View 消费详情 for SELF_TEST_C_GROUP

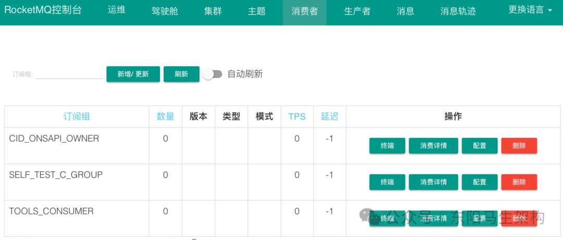[433, 182]
